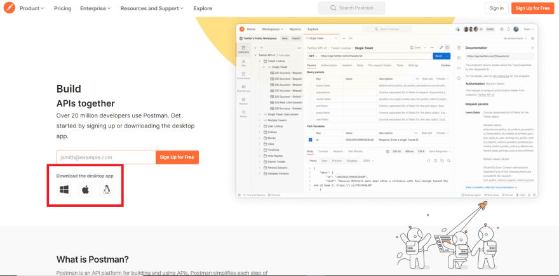Image resolution: width=559 pixels, height=276 pixels.
Task: Select Mock Servers icon in the app preview
Action: tap(243, 88)
